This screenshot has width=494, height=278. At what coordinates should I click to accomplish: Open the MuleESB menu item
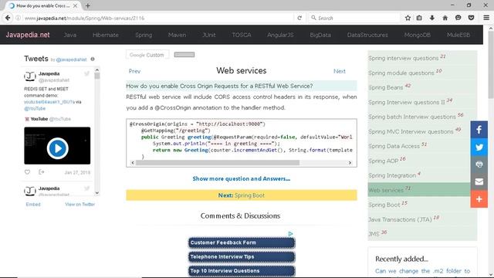coord(458,35)
